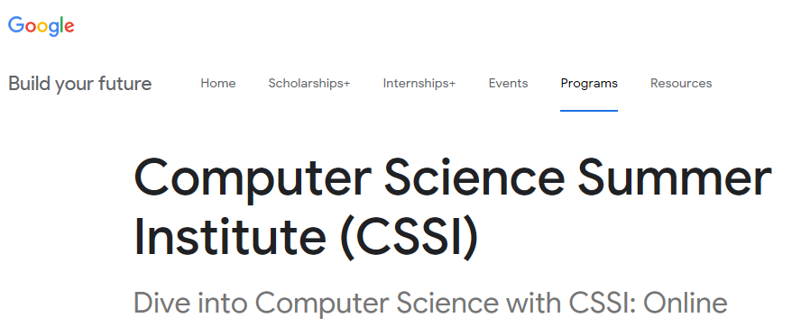Select the active Programs tab
This screenshot has height=336, width=792.
(589, 83)
